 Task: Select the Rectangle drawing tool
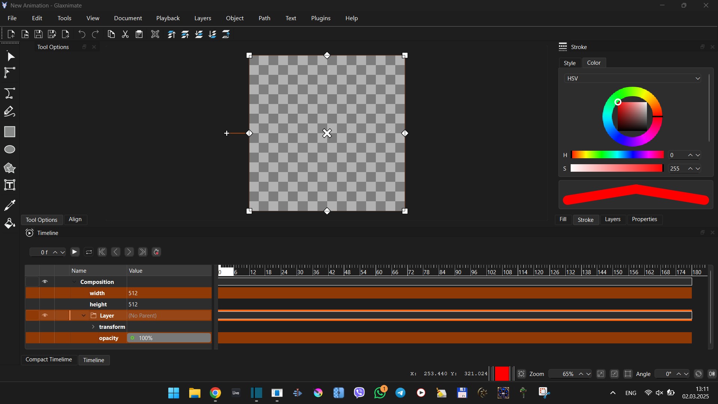pyautogui.click(x=10, y=132)
